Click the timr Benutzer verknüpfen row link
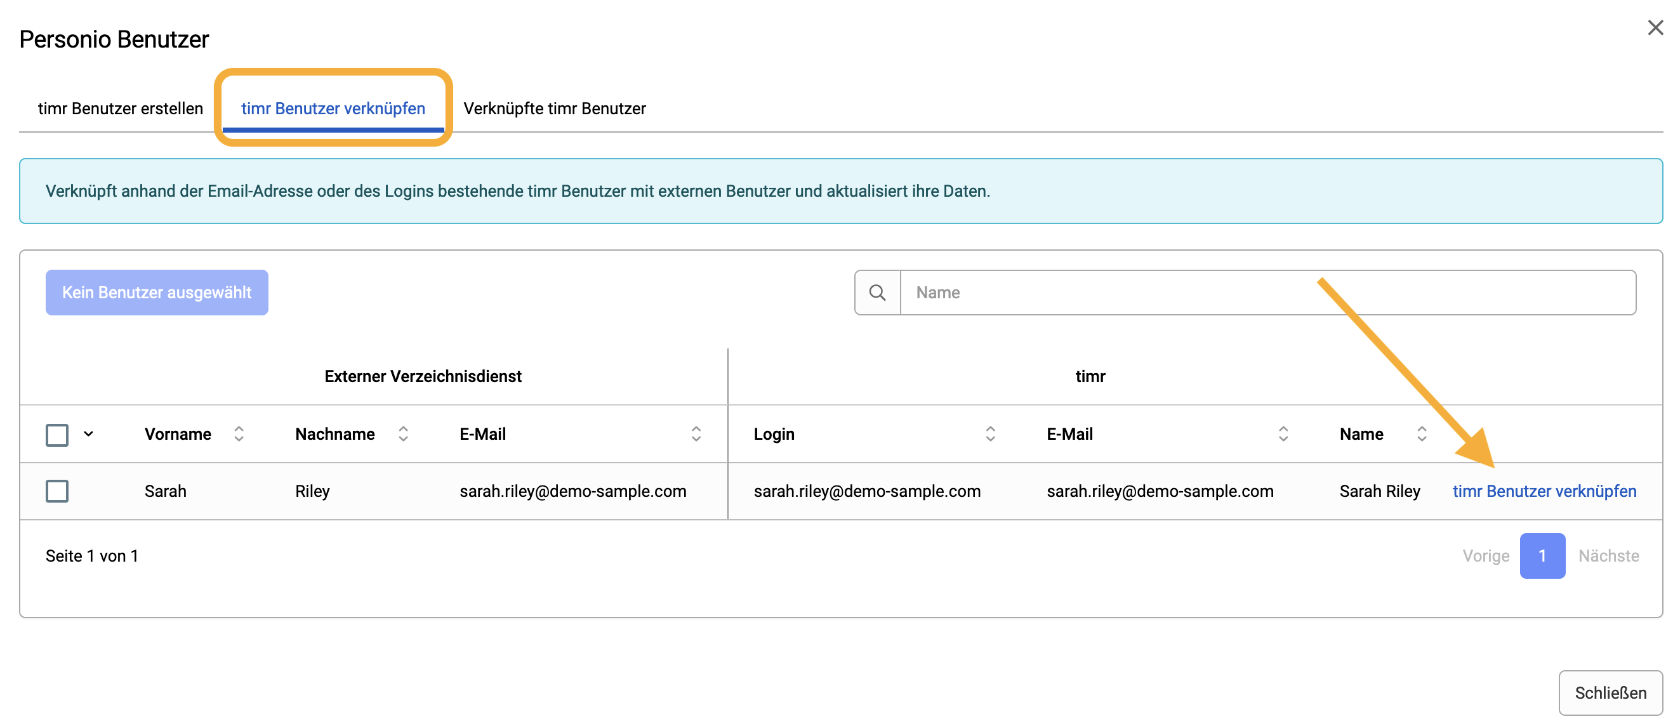 (x=1544, y=491)
